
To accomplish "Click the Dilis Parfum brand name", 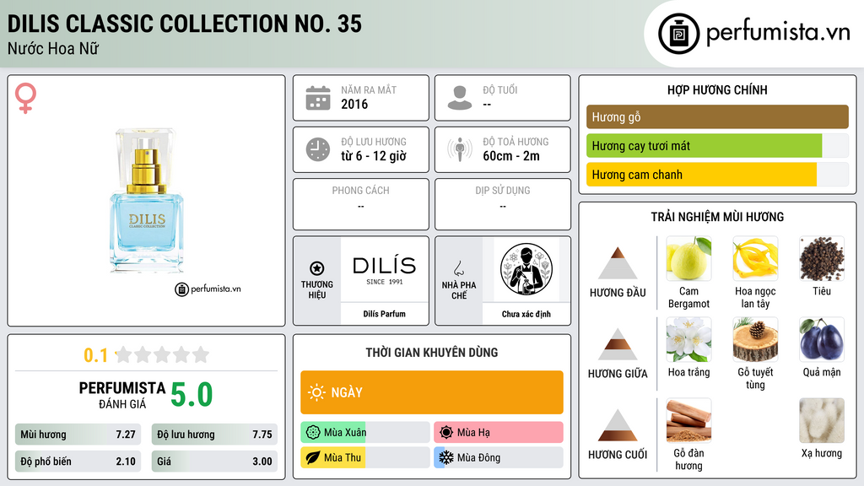I will click(x=385, y=314).
